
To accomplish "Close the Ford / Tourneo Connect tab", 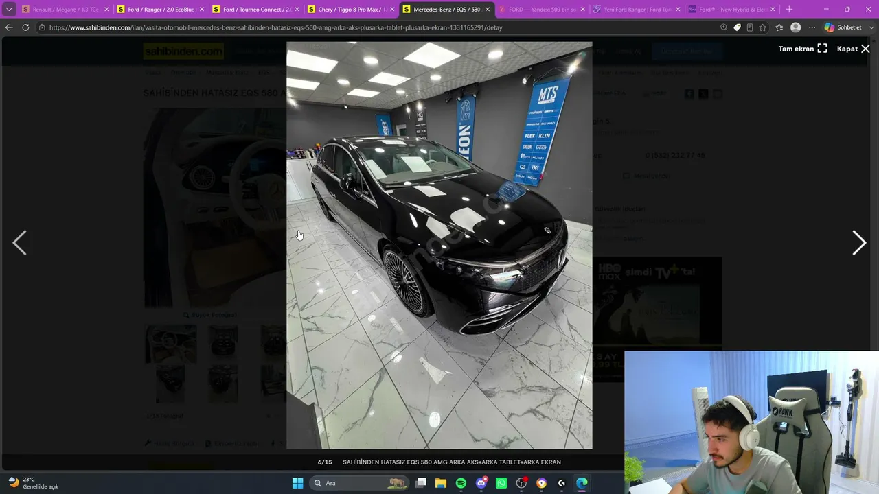I will coord(297,10).
